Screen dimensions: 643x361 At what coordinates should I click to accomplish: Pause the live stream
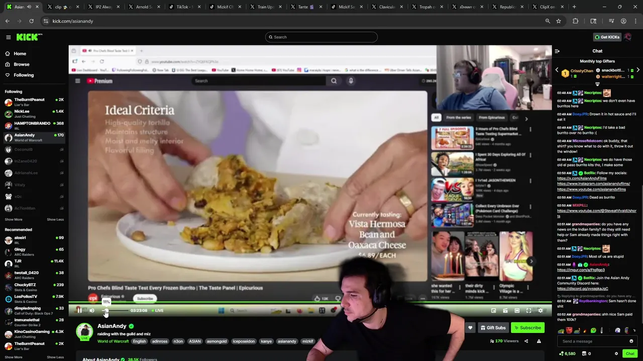tap(79, 310)
